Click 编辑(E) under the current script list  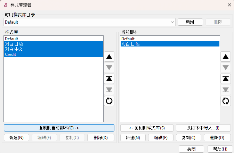pos(161,138)
